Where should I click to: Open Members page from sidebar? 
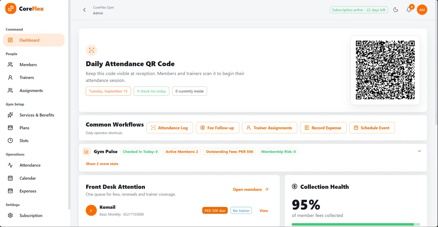(34, 64)
